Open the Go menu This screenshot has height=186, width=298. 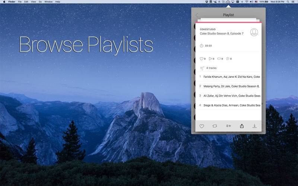[x=40, y=2]
